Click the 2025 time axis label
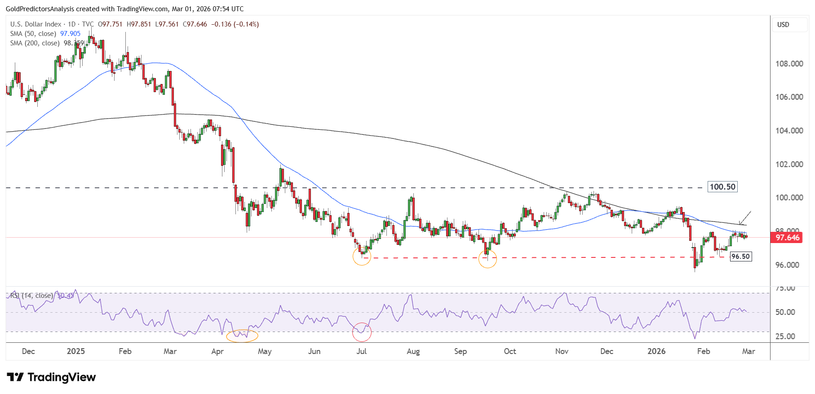815x394 pixels. [76, 351]
